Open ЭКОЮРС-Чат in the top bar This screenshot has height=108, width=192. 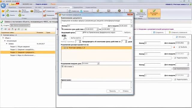[x=27, y=4]
